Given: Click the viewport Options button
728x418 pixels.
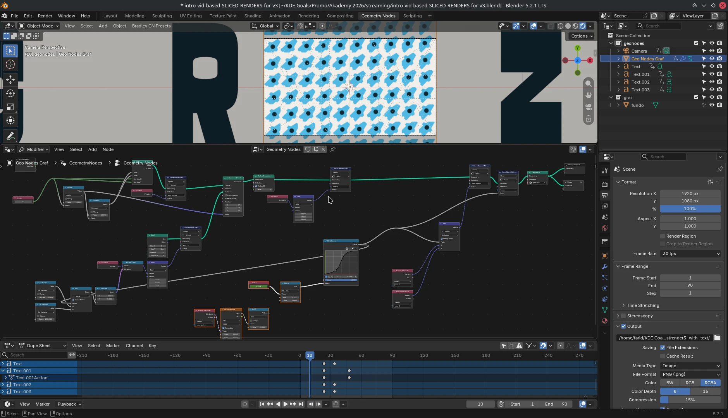Looking at the screenshot, I should click(x=582, y=36).
